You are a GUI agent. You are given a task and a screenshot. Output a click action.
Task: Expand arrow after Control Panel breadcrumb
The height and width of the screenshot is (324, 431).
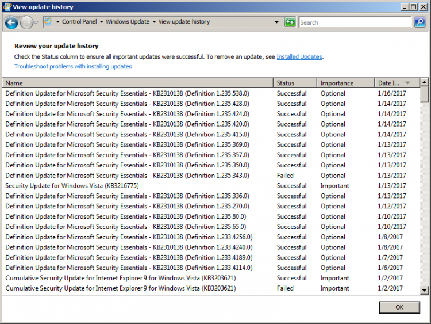coord(101,22)
